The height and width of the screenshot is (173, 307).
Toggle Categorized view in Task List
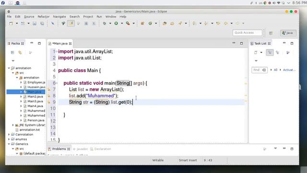point(270,52)
